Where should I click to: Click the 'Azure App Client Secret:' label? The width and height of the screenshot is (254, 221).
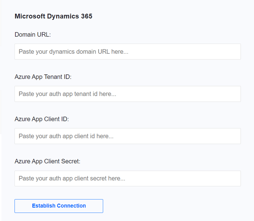[x=47, y=161]
